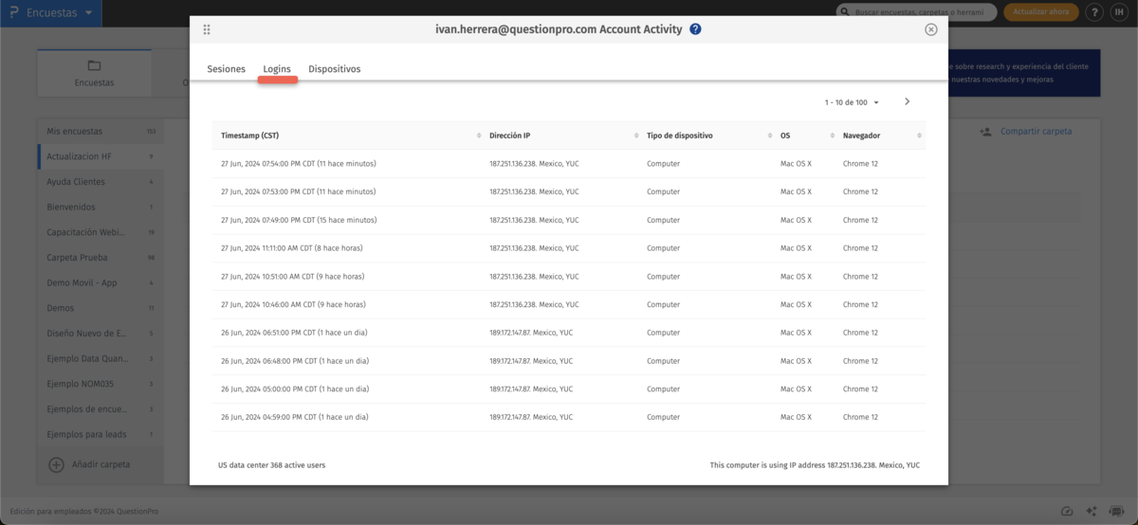Open the Account Activity help icon
The height and width of the screenshot is (525, 1138).
[x=695, y=29]
